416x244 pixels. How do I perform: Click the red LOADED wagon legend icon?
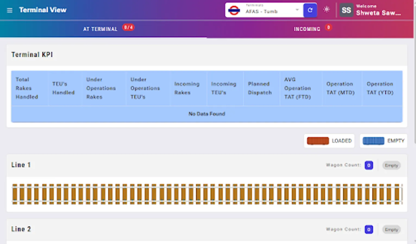pyautogui.click(x=318, y=141)
